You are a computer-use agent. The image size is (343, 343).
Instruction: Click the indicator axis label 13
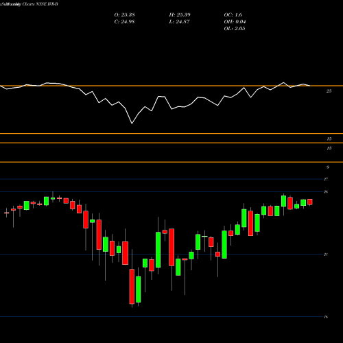point(329,148)
